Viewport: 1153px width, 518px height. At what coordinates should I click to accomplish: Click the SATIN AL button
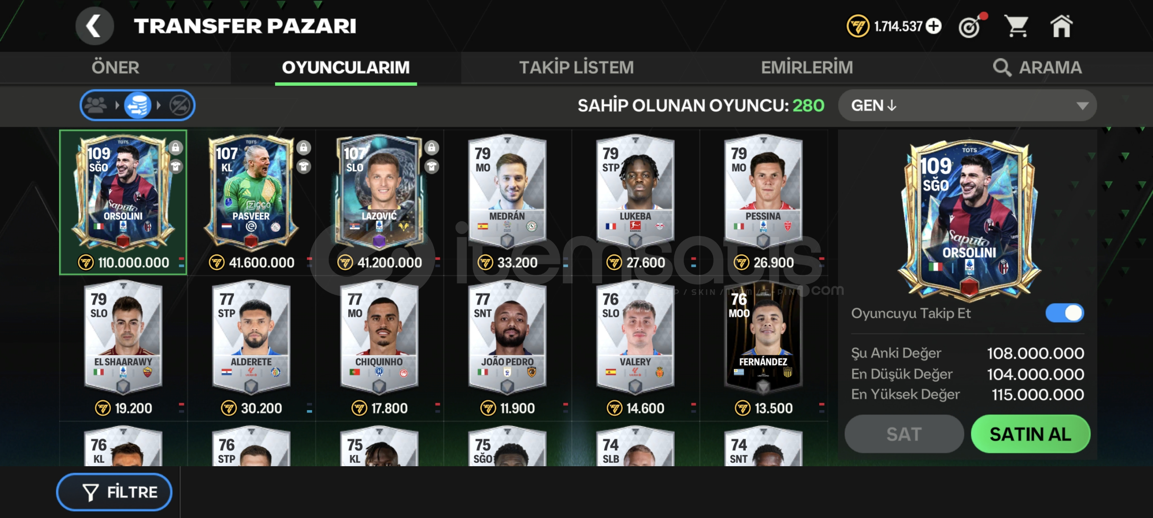1031,434
